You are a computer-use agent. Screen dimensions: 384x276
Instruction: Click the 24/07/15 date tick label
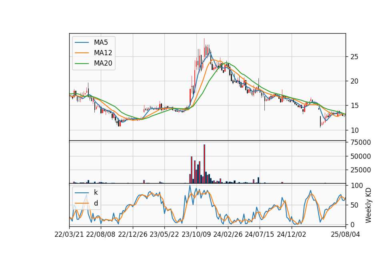[259, 235]
